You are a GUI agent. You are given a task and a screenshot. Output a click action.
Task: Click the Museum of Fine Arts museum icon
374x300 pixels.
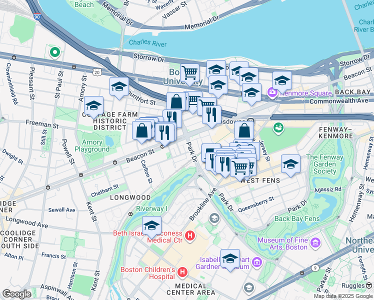coord(315,243)
